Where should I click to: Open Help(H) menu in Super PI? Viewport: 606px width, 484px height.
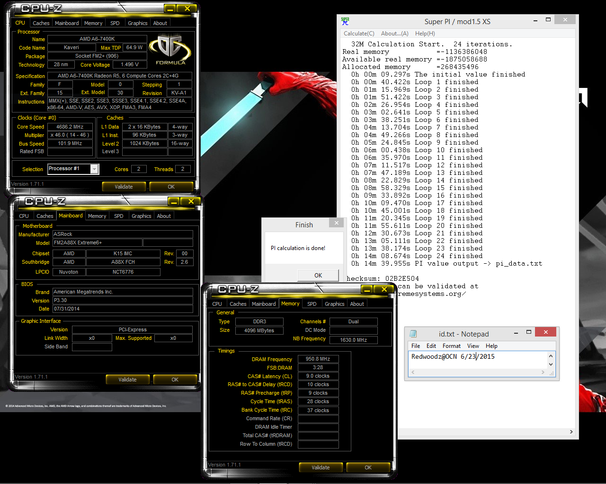425,34
